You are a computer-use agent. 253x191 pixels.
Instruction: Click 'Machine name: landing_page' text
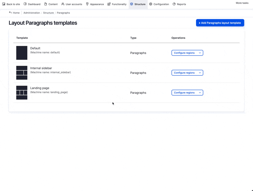pos(49,92)
